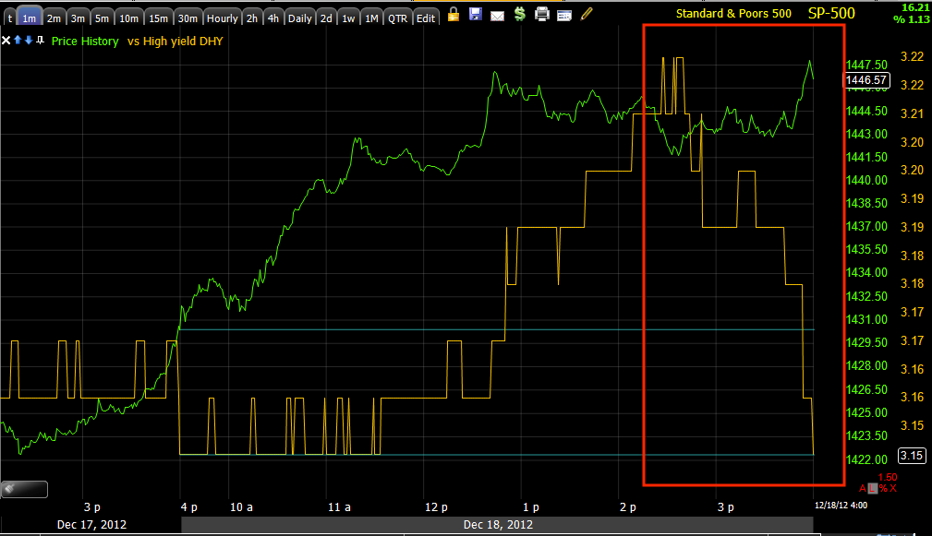Click Standard & Poors 500 title
Screen dimensions: 932x536
[733, 13]
